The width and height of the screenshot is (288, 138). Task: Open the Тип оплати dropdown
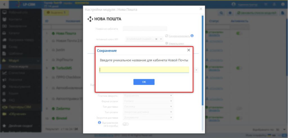point(148,112)
